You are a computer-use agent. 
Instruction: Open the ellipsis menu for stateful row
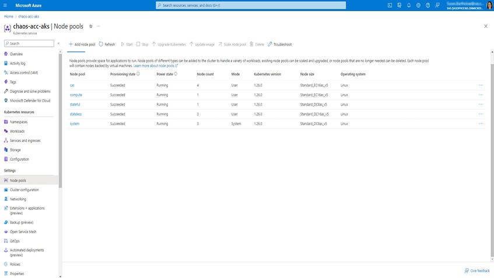(x=481, y=105)
